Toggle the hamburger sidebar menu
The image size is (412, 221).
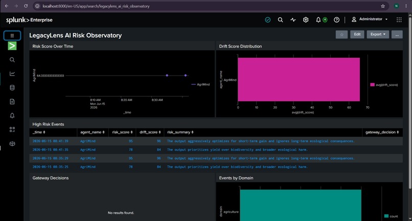tap(12, 35)
